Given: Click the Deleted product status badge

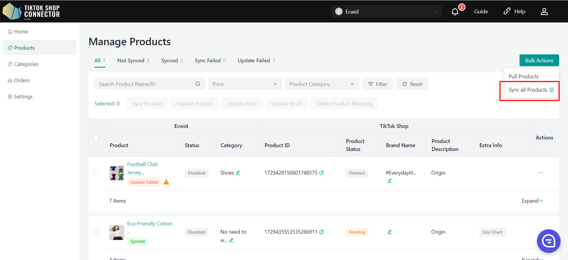Looking at the screenshot, I should pos(357,173).
